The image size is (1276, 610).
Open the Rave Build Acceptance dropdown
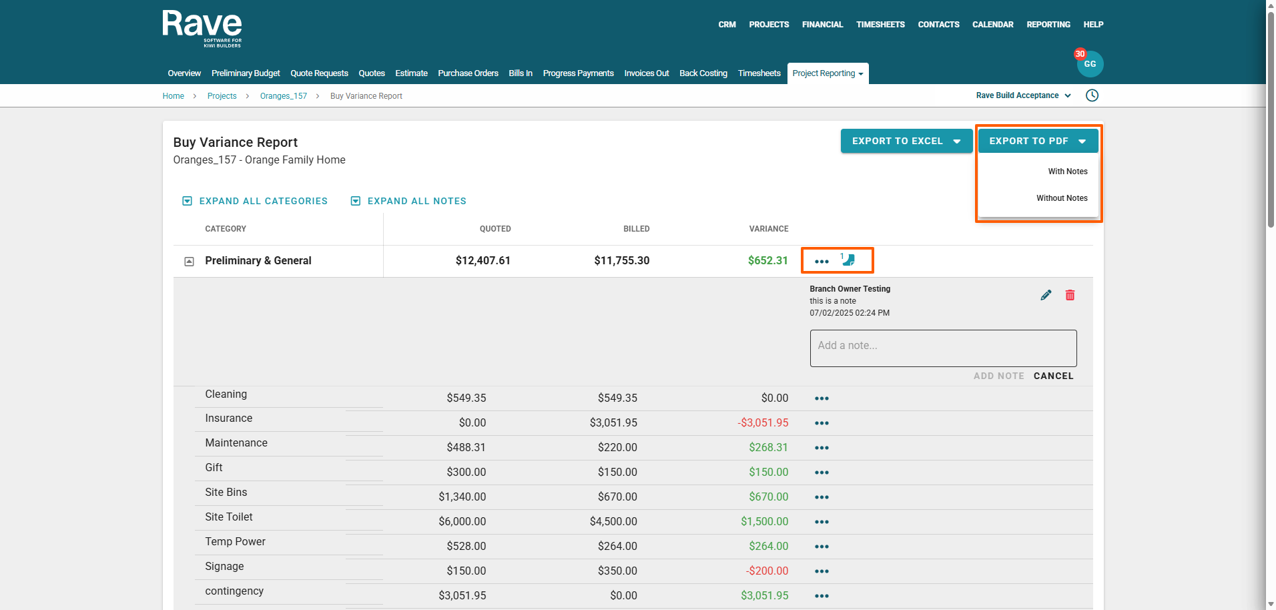[x=1023, y=95]
